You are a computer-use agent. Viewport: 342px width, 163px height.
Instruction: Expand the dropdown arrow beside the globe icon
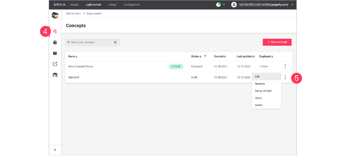click(224, 5)
